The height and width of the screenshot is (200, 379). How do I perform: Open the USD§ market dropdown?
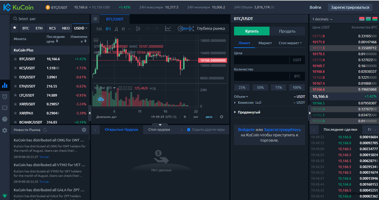coord(81,28)
